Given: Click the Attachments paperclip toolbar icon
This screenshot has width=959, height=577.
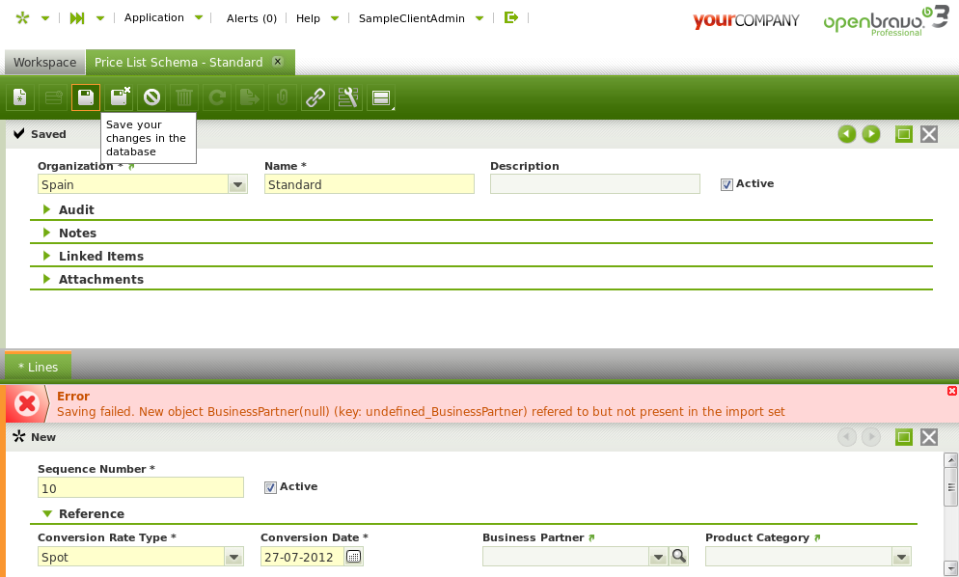Looking at the screenshot, I should pos(283,97).
